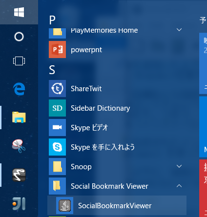This screenshot has width=207, height=217.
Task: Click the Social Bookmark Viewer folder icon
Action: tap(57, 186)
